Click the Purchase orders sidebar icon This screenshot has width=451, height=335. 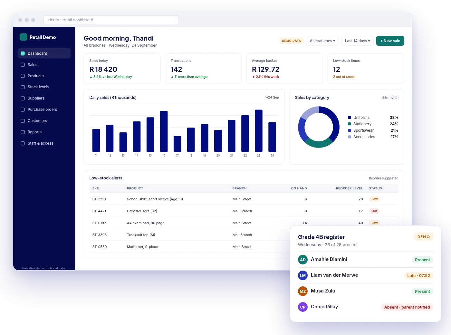[x=23, y=110]
